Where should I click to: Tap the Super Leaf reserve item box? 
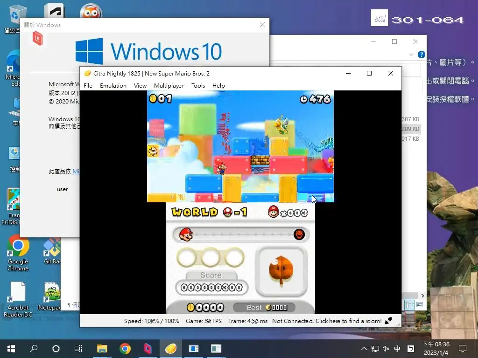(281, 271)
